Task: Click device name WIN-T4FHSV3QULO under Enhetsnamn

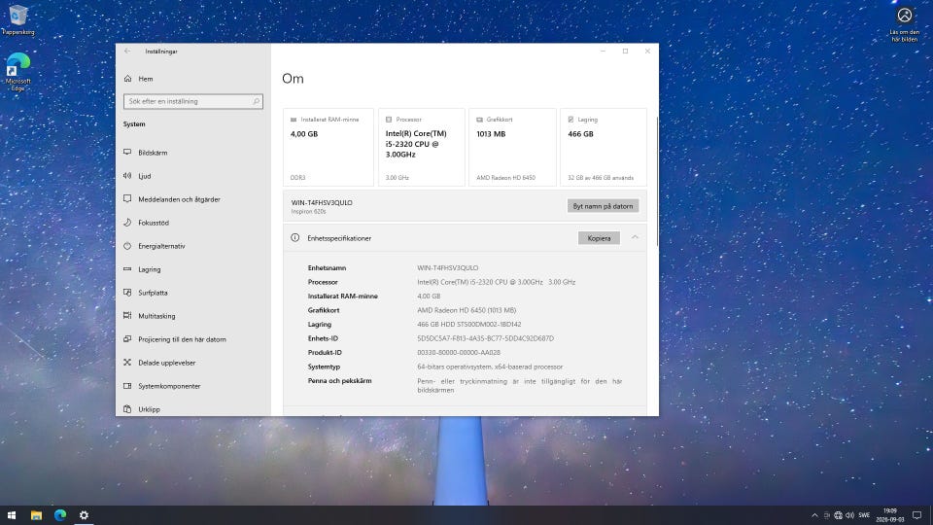Action: (447, 268)
